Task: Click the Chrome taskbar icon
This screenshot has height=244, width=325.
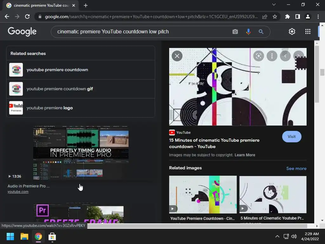Action: pos(38,236)
